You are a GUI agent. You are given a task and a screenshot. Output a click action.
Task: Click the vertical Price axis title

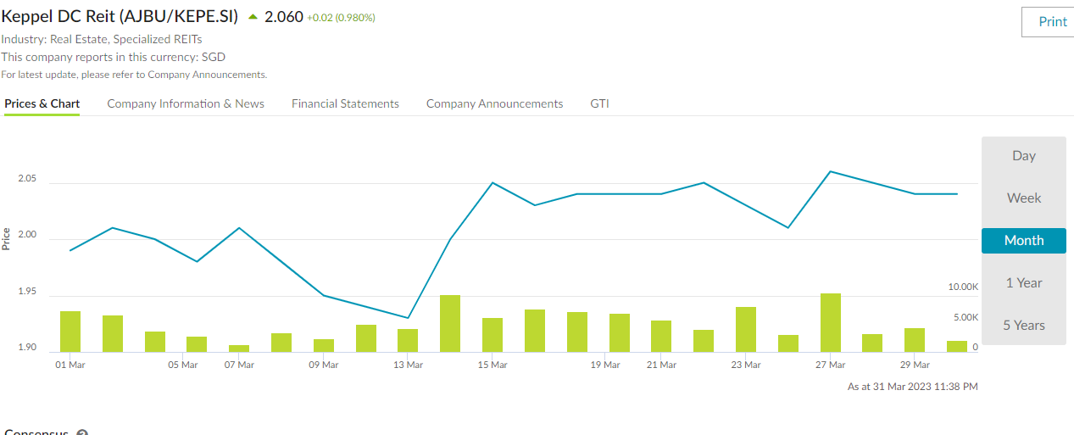pos(7,238)
